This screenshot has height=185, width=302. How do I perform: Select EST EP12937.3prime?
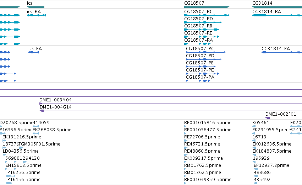click(x=271, y=165)
